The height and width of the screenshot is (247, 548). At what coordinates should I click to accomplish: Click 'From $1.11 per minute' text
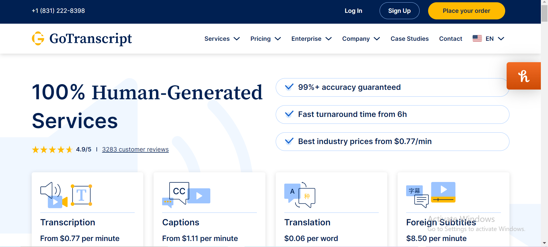pos(200,238)
